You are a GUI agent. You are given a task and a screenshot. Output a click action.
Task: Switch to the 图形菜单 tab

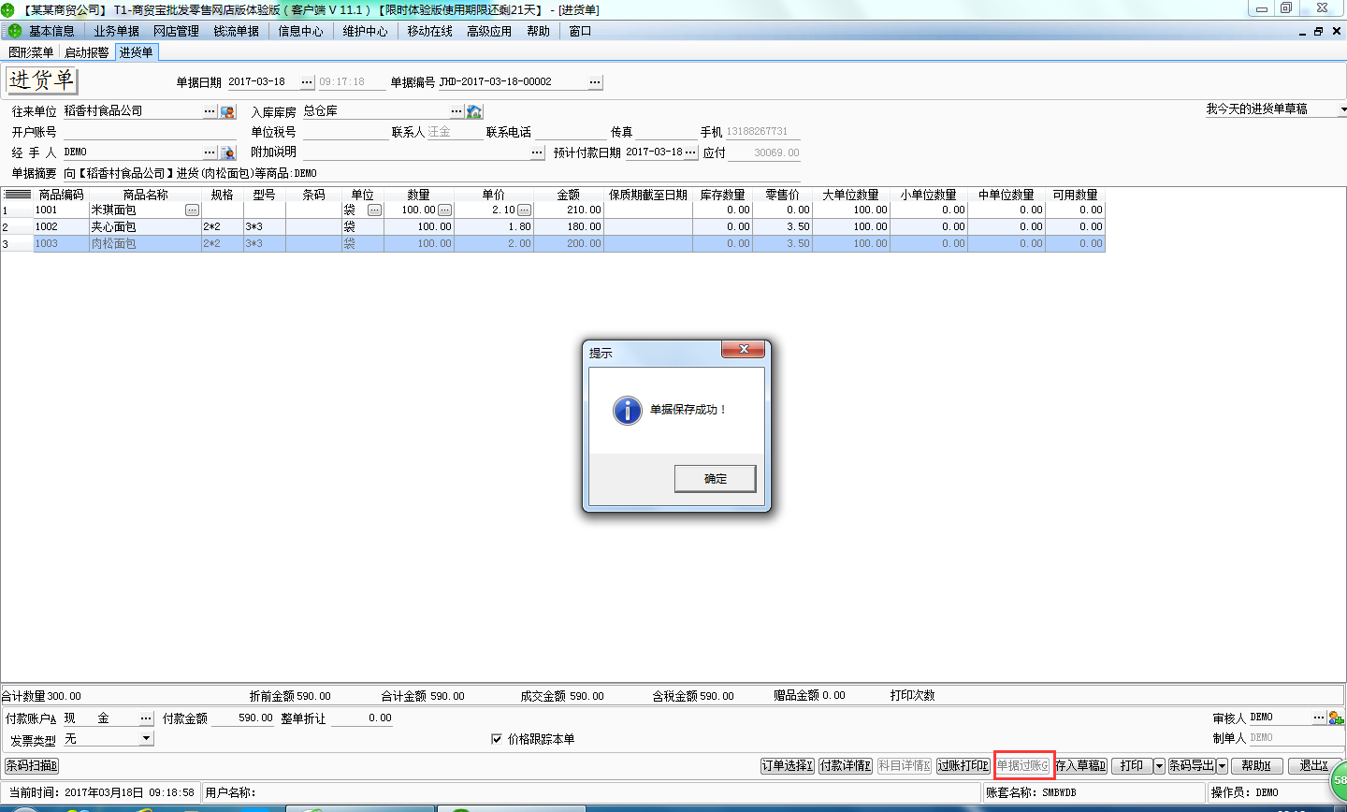pos(29,52)
